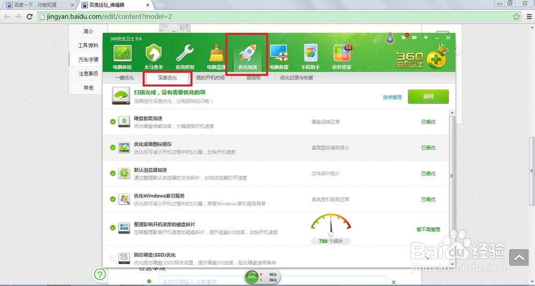The height and width of the screenshot is (286, 535).
Task: Click 优化Windows索引服务 item icon
Action: click(124, 199)
